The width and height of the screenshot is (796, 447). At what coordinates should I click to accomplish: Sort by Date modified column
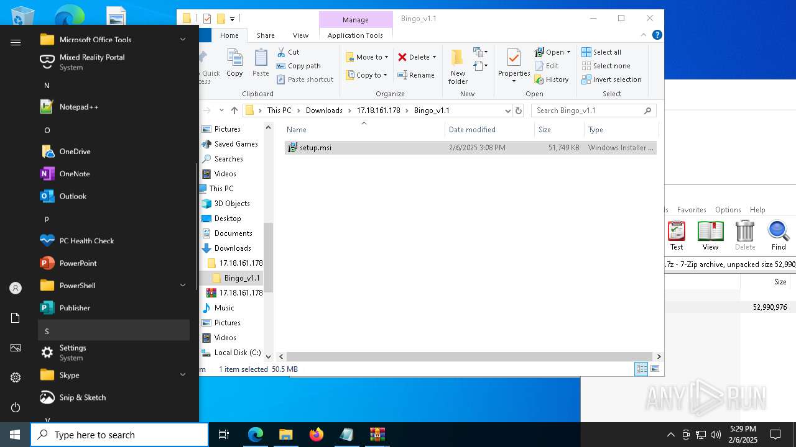click(x=489, y=130)
